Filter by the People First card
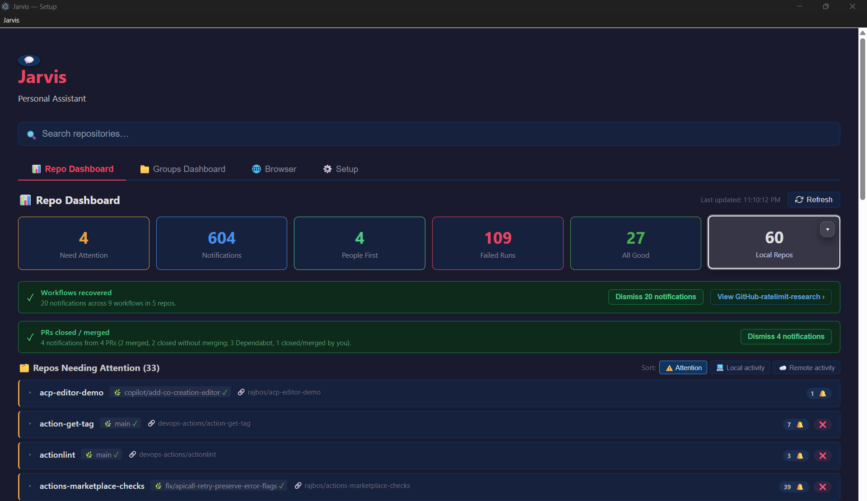Viewport: 867px width, 501px height. point(359,243)
